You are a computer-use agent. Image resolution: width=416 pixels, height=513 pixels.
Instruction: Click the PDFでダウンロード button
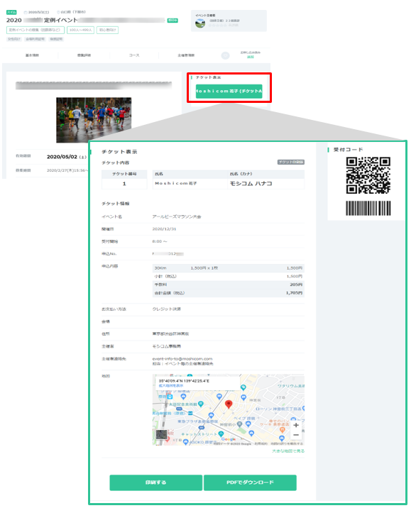click(x=250, y=482)
